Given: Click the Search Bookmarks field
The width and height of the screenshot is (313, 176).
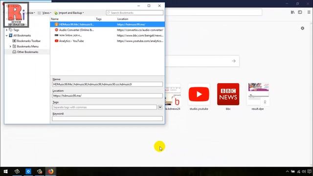Looking at the screenshot, I should coord(135,13).
